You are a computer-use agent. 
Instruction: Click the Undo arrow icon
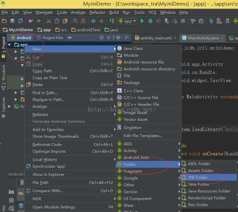coord(31,21)
